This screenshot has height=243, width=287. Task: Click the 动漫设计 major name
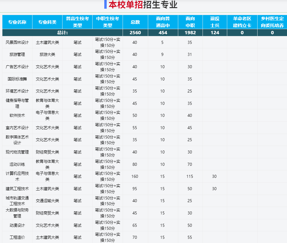click(17, 225)
